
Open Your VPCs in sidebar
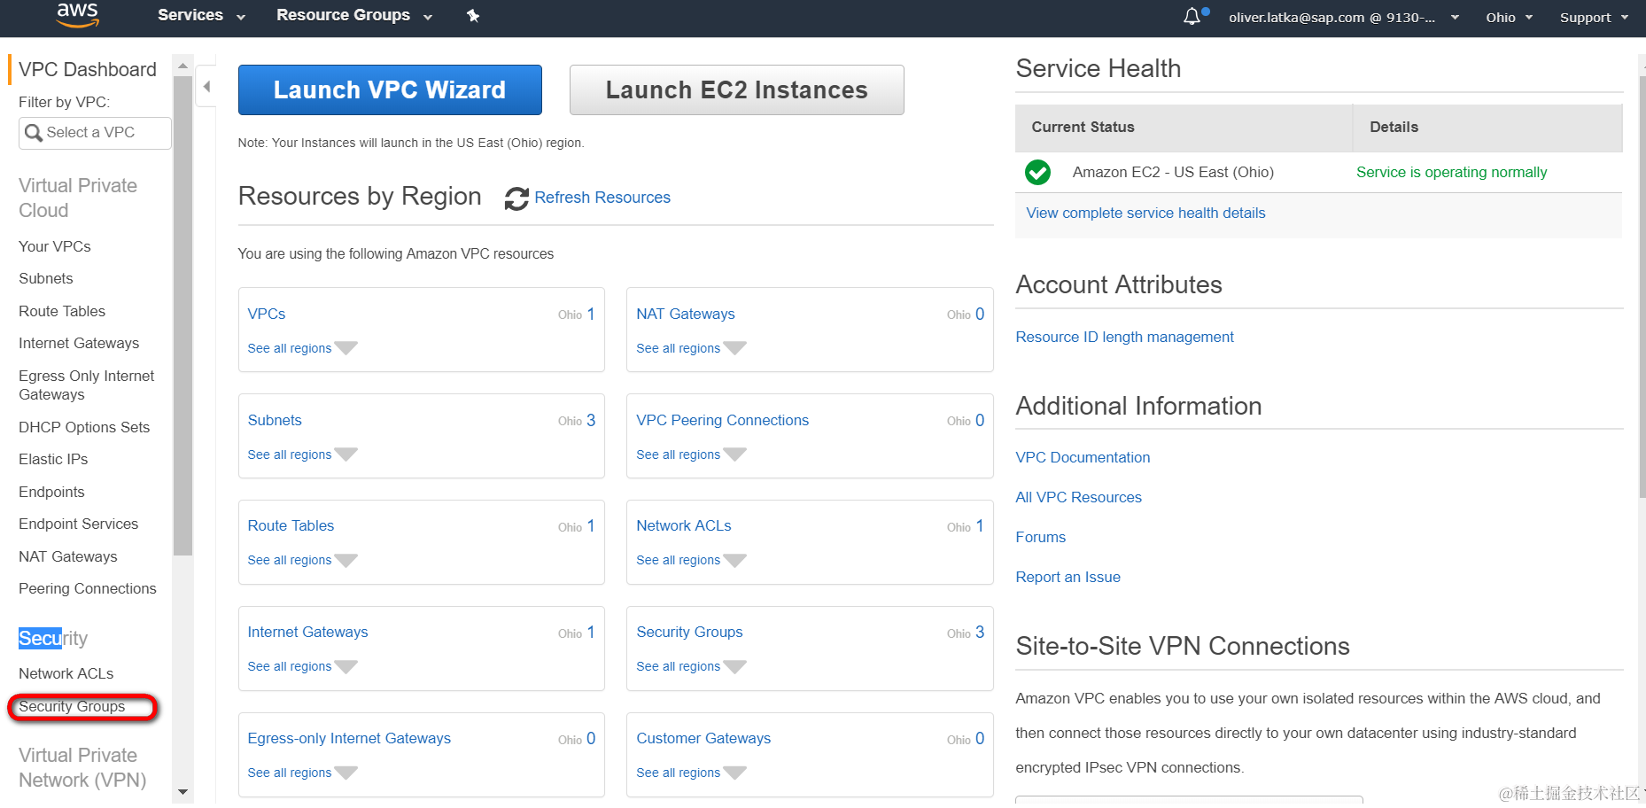(55, 246)
